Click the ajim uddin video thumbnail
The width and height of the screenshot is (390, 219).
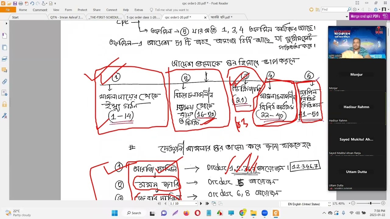pos(357,42)
